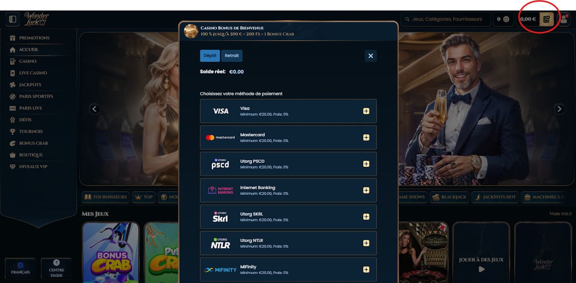Click the Voir tout link
The image size is (576, 283).
click(x=560, y=214)
